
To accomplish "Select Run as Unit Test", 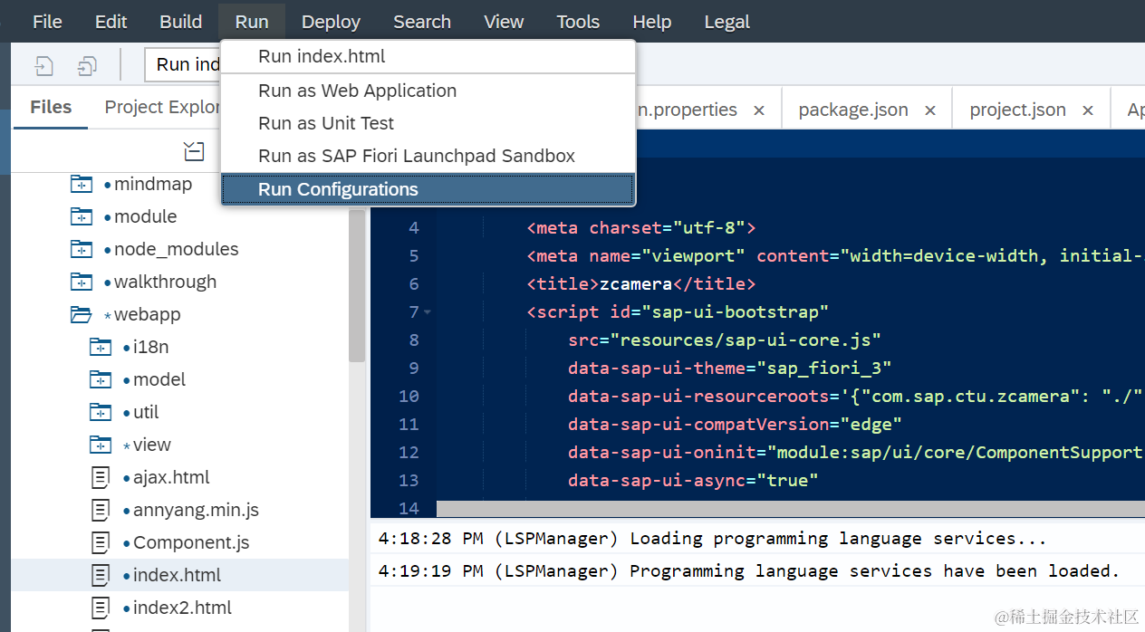I will 428,123.
